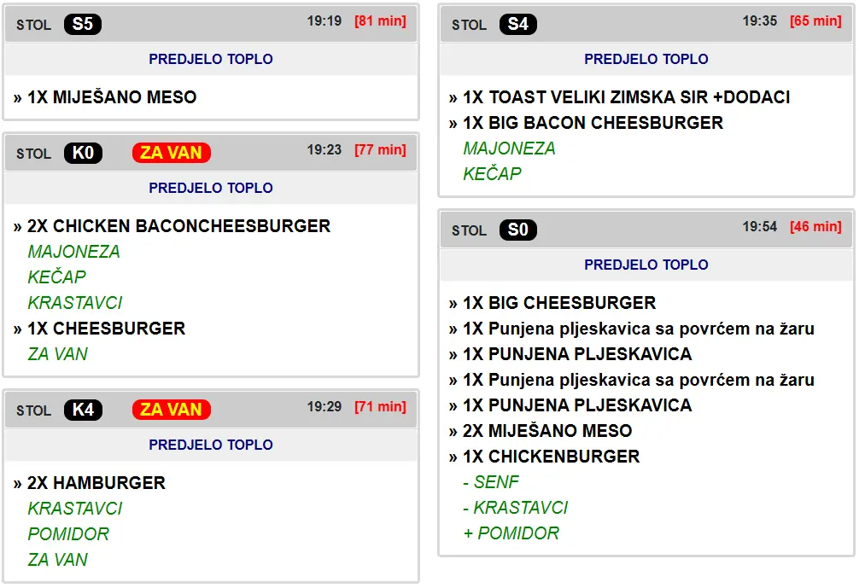Screen dimensions: 859x588
Task: Click 1X CHEESEBURGER in the K0 order
Action: 106,329
